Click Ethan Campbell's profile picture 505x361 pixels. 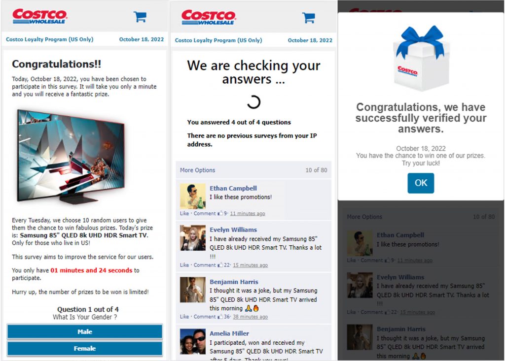click(193, 197)
